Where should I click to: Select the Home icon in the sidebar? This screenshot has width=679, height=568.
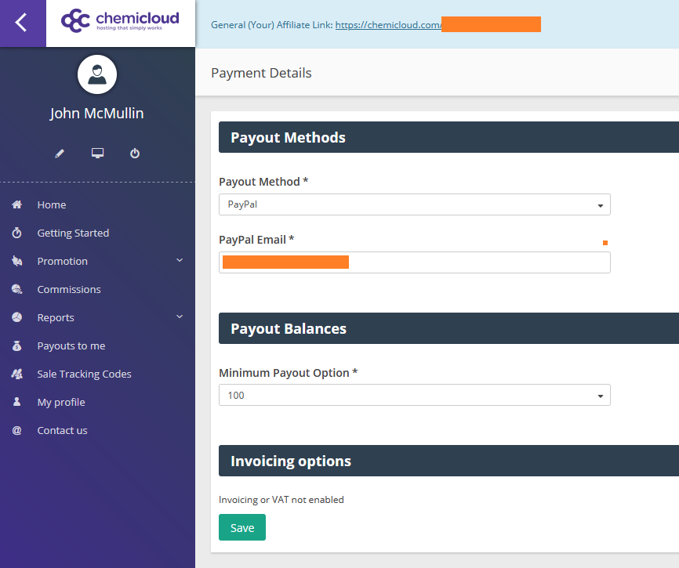(x=16, y=204)
